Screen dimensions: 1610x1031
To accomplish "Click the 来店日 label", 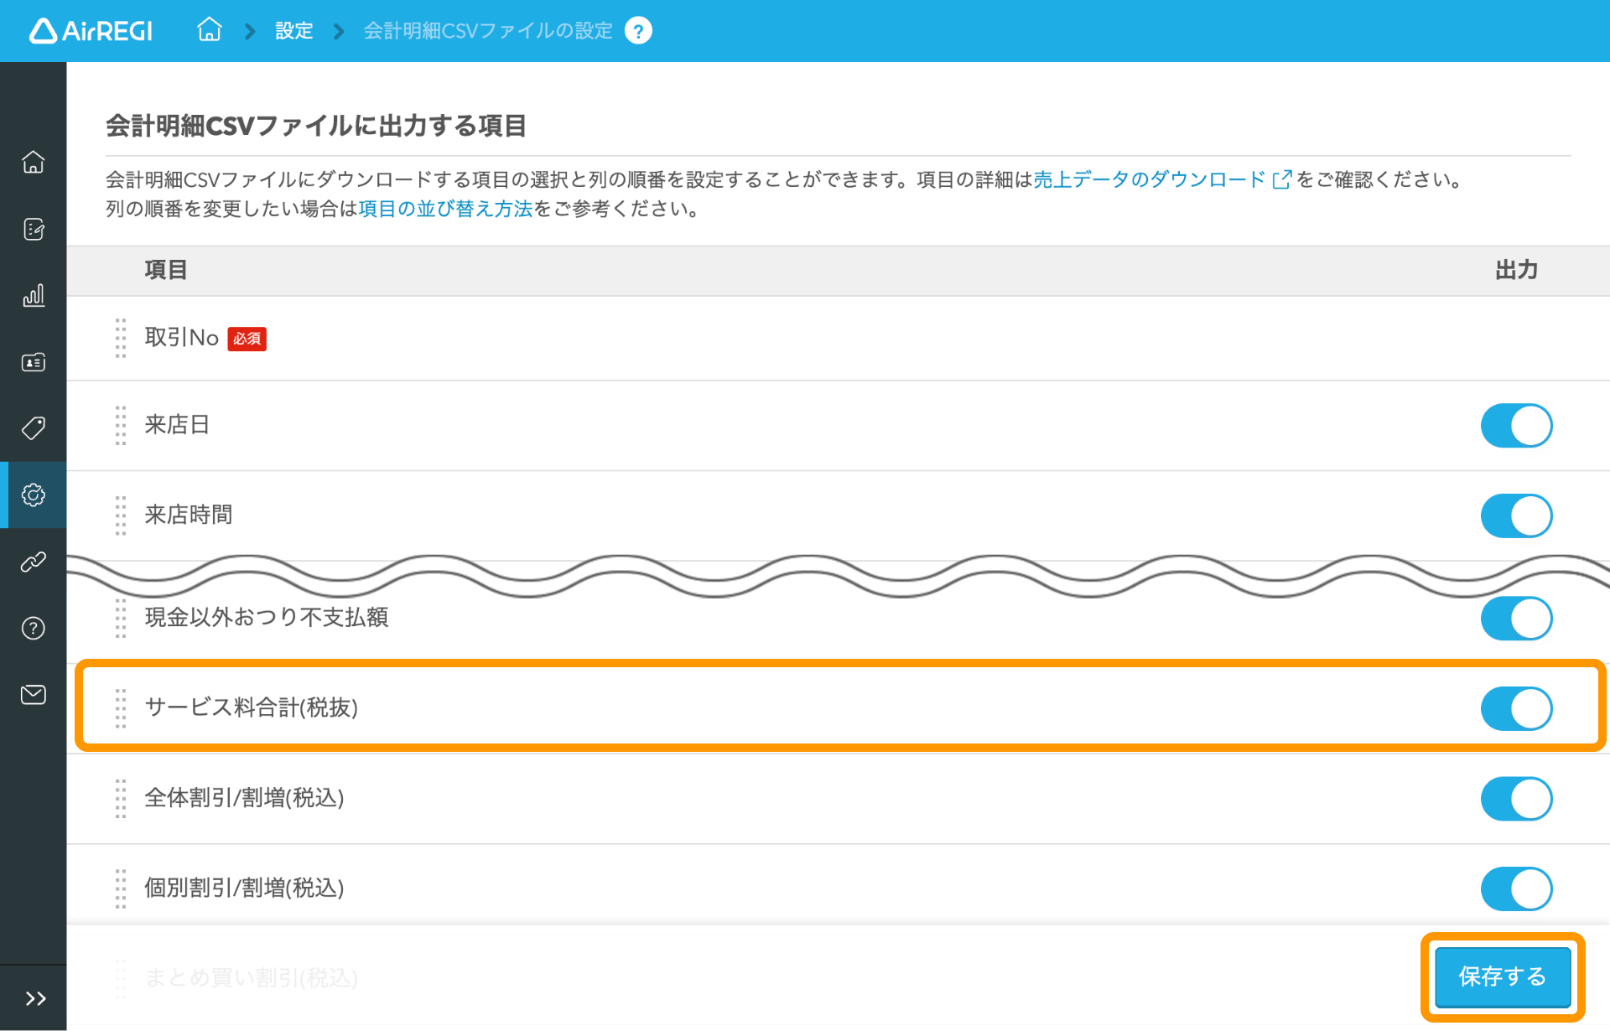I will (x=177, y=425).
